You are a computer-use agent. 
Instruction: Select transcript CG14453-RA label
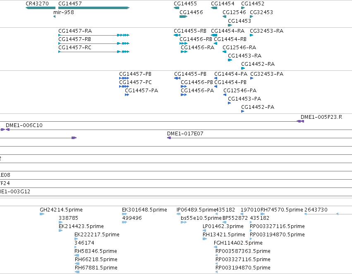coord(245,56)
